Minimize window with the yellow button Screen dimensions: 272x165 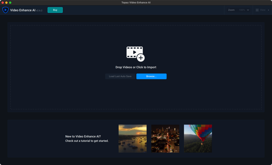pyautogui.click(x=6, y=3)
